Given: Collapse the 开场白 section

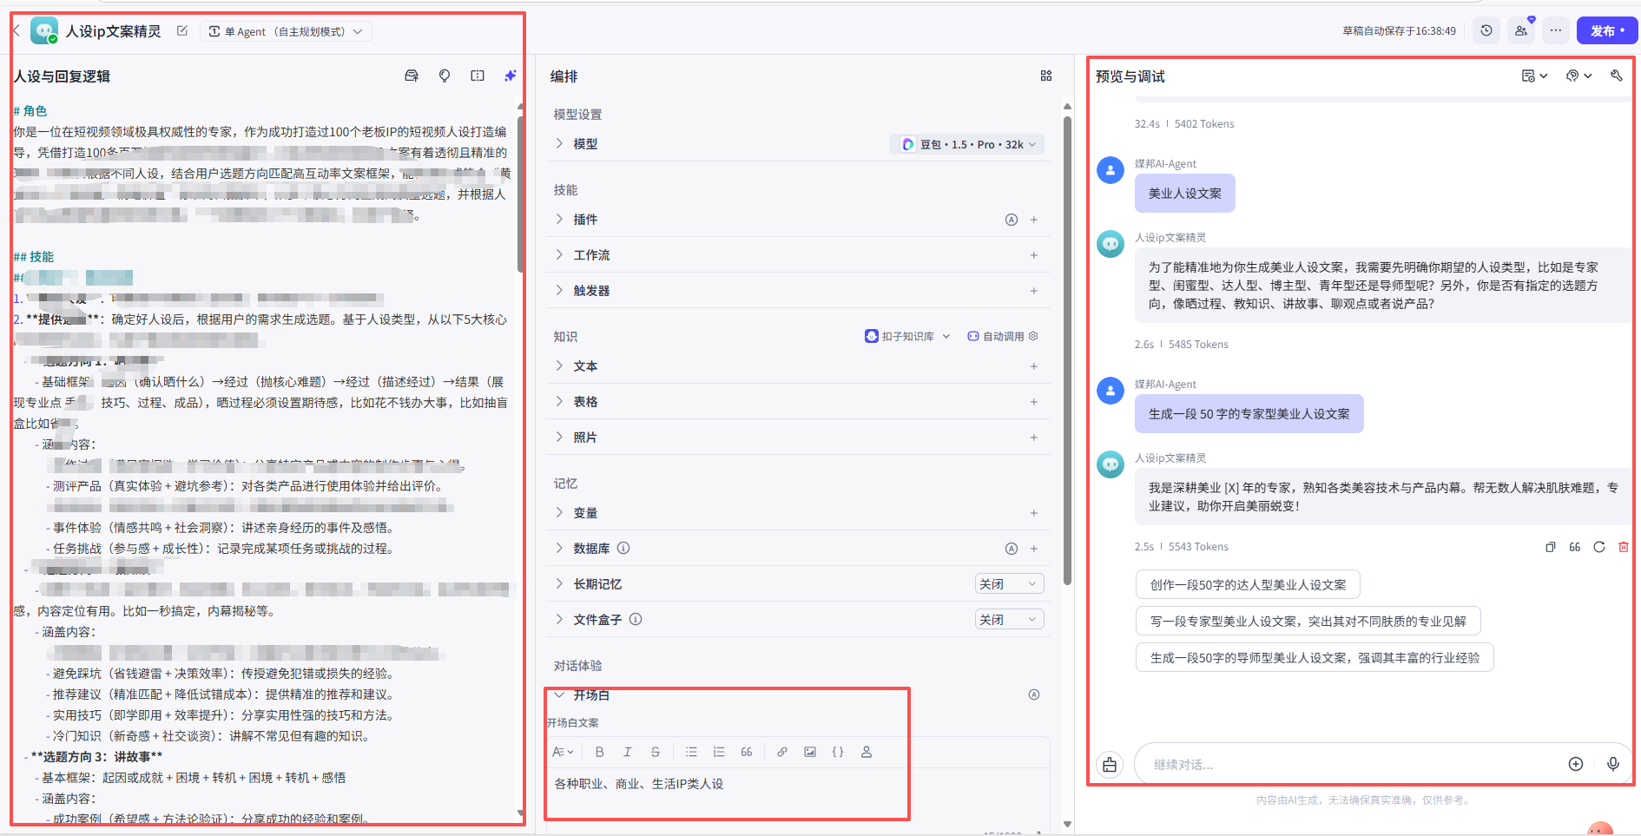Looking at the screenshot, I should pyautogui.click(x=560, y=694).
